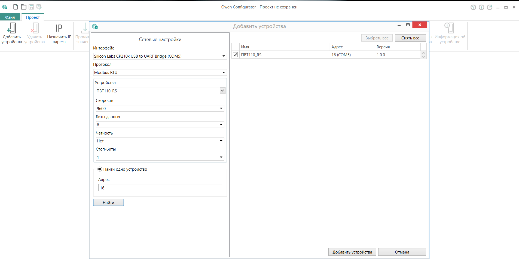The height and width of the screenshot is (278, 519).
Task: Open the Чётность dropdown
Action: point(221,141)
